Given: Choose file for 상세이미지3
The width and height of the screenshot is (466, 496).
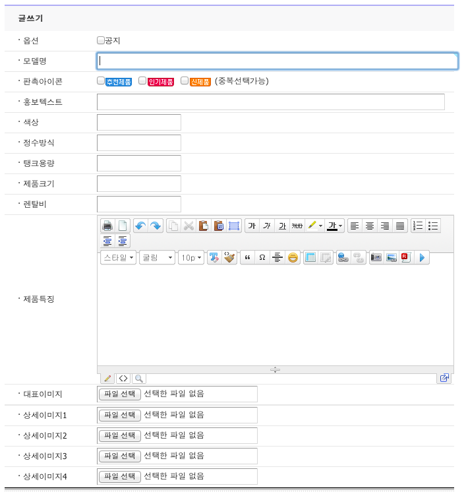Looking at the screenshot, I should (x=119, y=456).
